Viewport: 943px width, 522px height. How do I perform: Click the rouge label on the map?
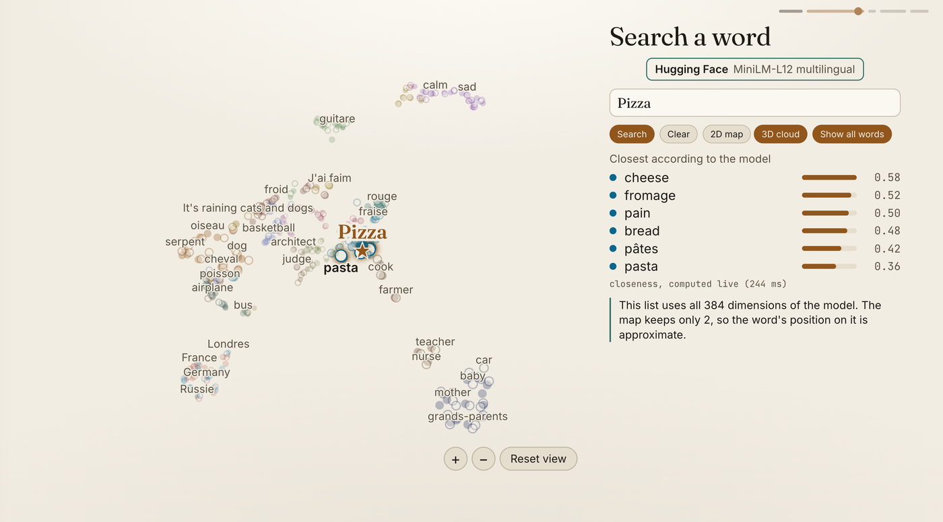pos(382,196)
